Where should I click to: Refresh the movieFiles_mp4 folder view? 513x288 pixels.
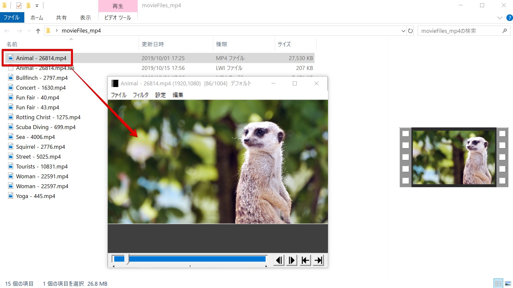[x=410, y=31]
